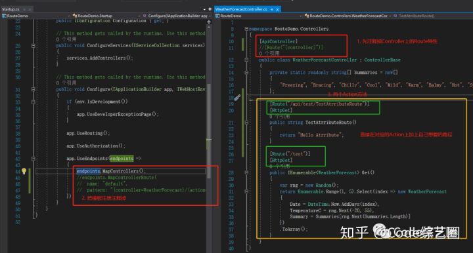
Task: Collapse the Configure method outline at line 31
Action: pos(34,89)
